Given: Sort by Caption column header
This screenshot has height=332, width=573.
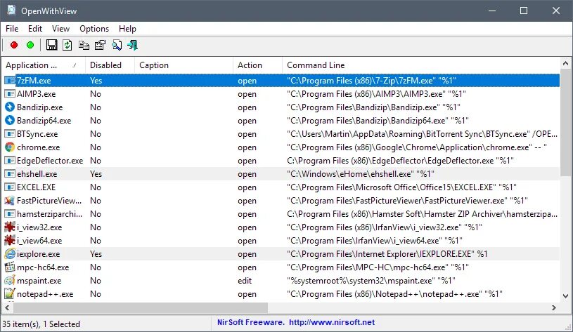Looking at the screenshot, I should tap(184, 65).
